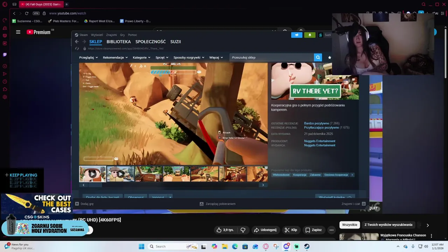
Task: Like the YouTube video
Action: click(x=225, y=230)
